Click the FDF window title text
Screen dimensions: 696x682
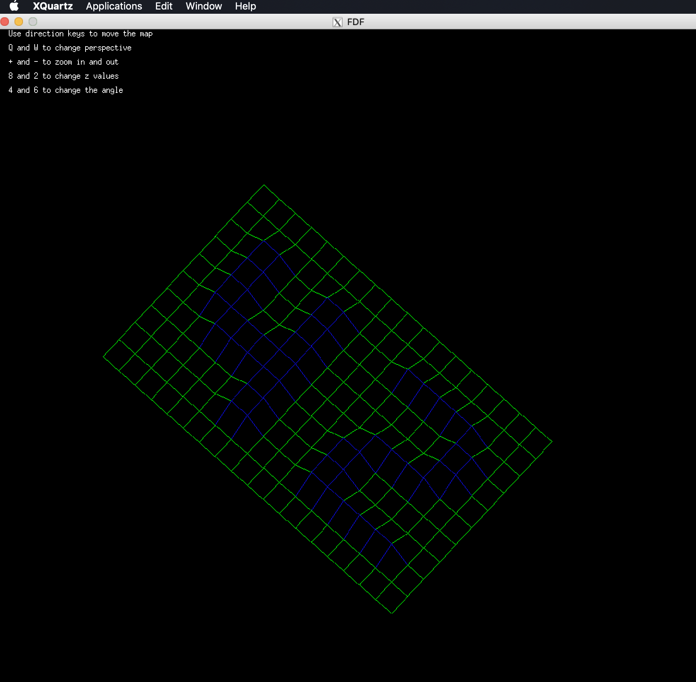355,22
